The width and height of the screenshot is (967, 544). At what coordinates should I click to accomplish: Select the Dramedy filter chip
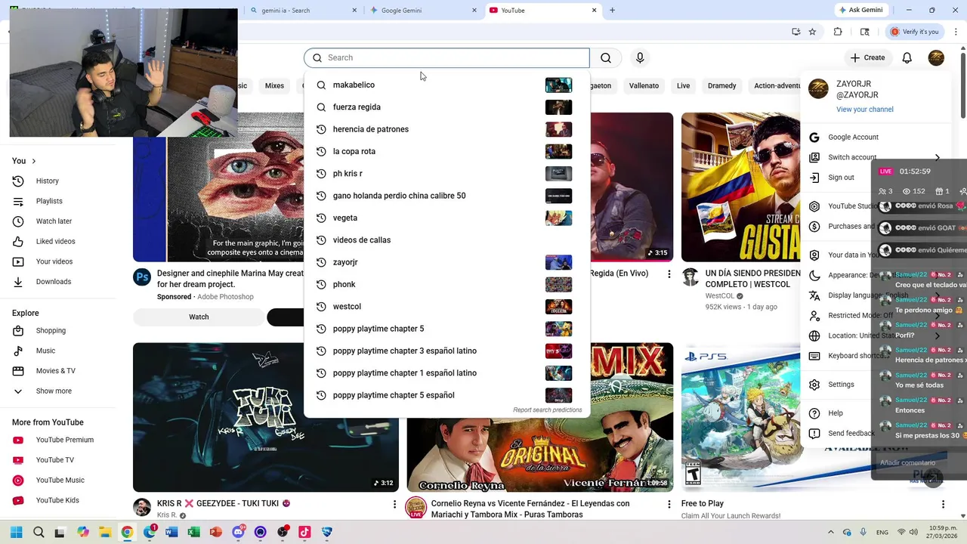tap(721, 86)
